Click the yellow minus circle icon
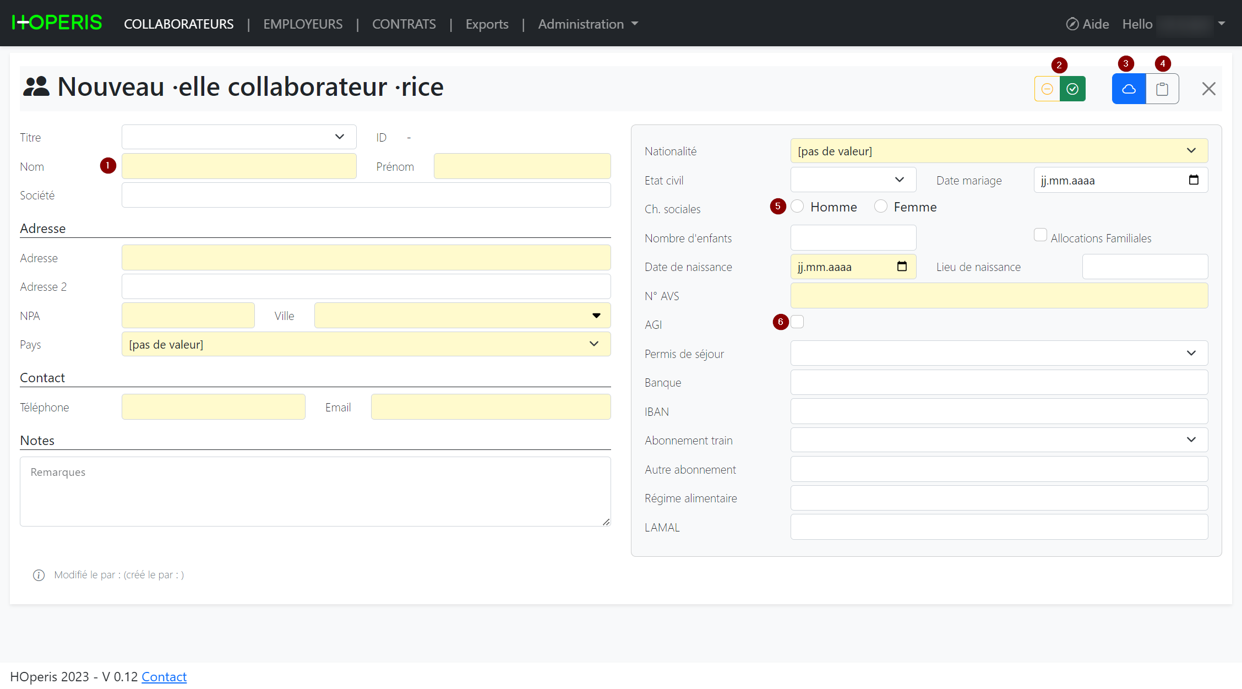Viewport: 1242px width, 689px height. click(x=1047, y=89)
